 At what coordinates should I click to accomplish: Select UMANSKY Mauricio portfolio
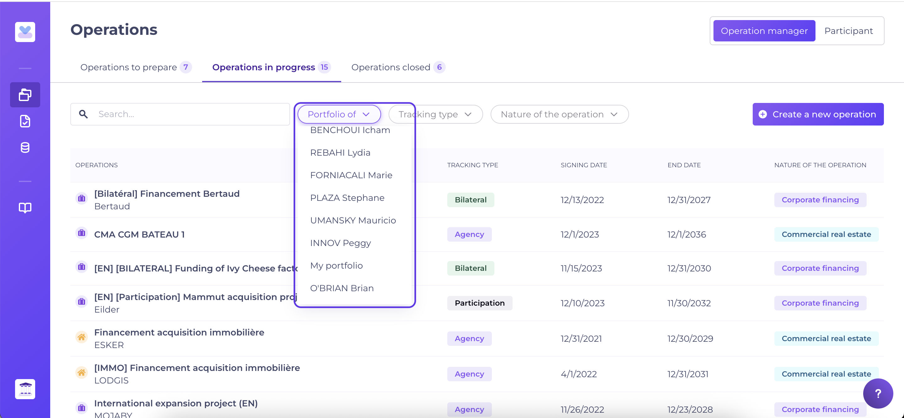pos(354,220)
